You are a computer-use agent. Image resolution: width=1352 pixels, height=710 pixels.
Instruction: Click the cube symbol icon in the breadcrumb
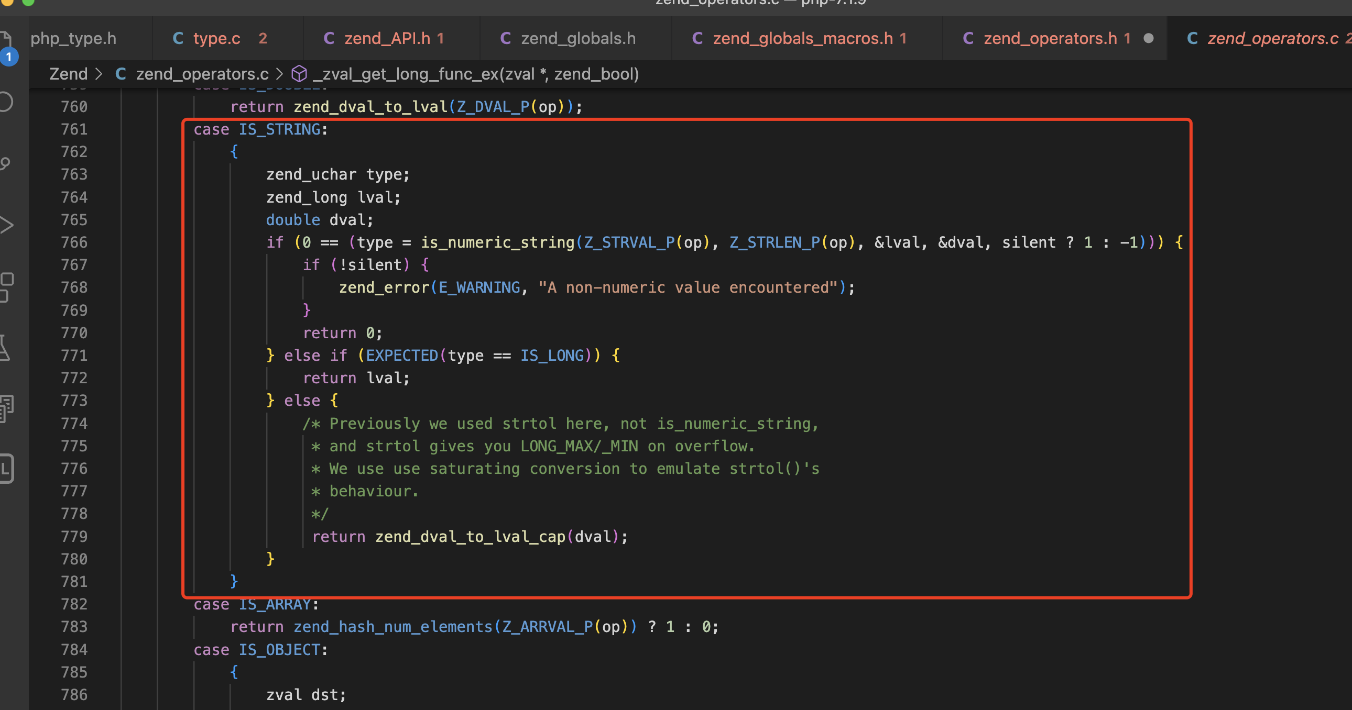pos(299,74)
